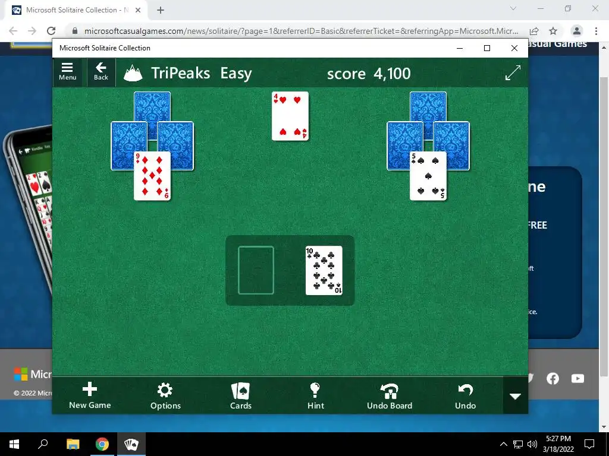This screenshot has height=456, width=609.
Task: Open the notification center
Action: pyautogui.click(x=589, y=444)
